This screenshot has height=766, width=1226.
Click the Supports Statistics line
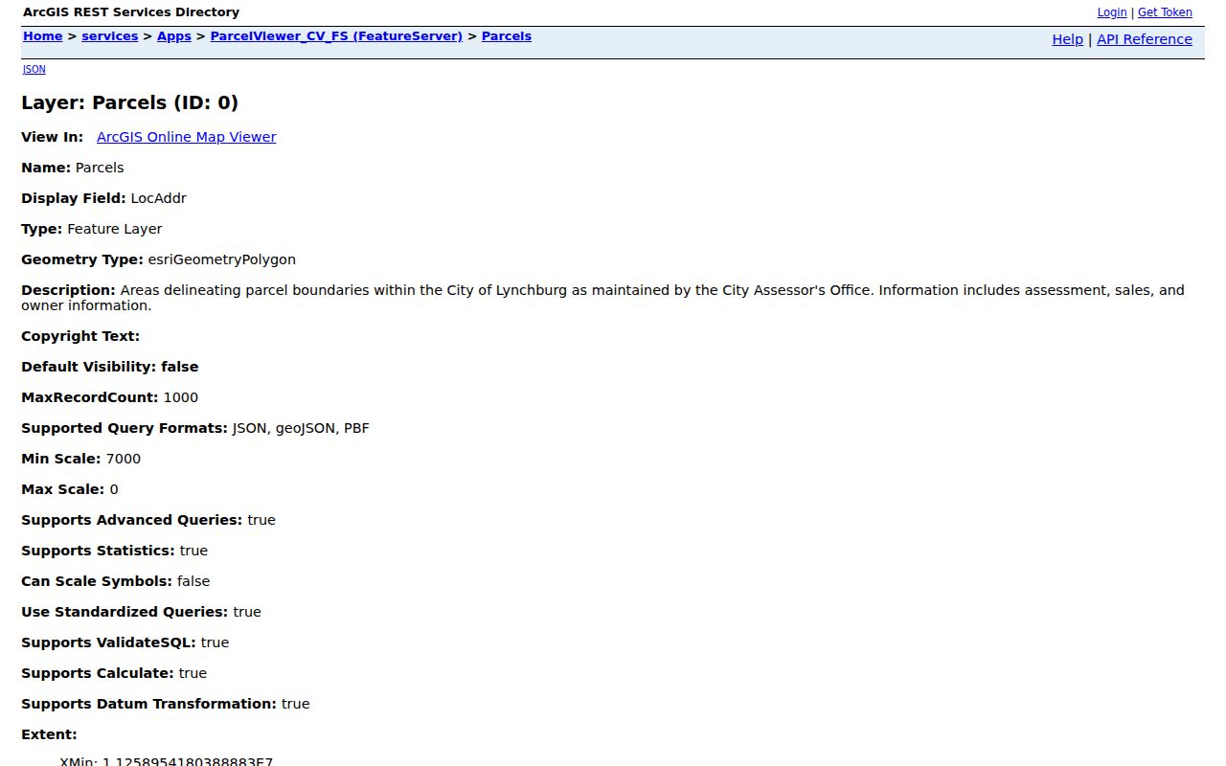pos(115,551)
